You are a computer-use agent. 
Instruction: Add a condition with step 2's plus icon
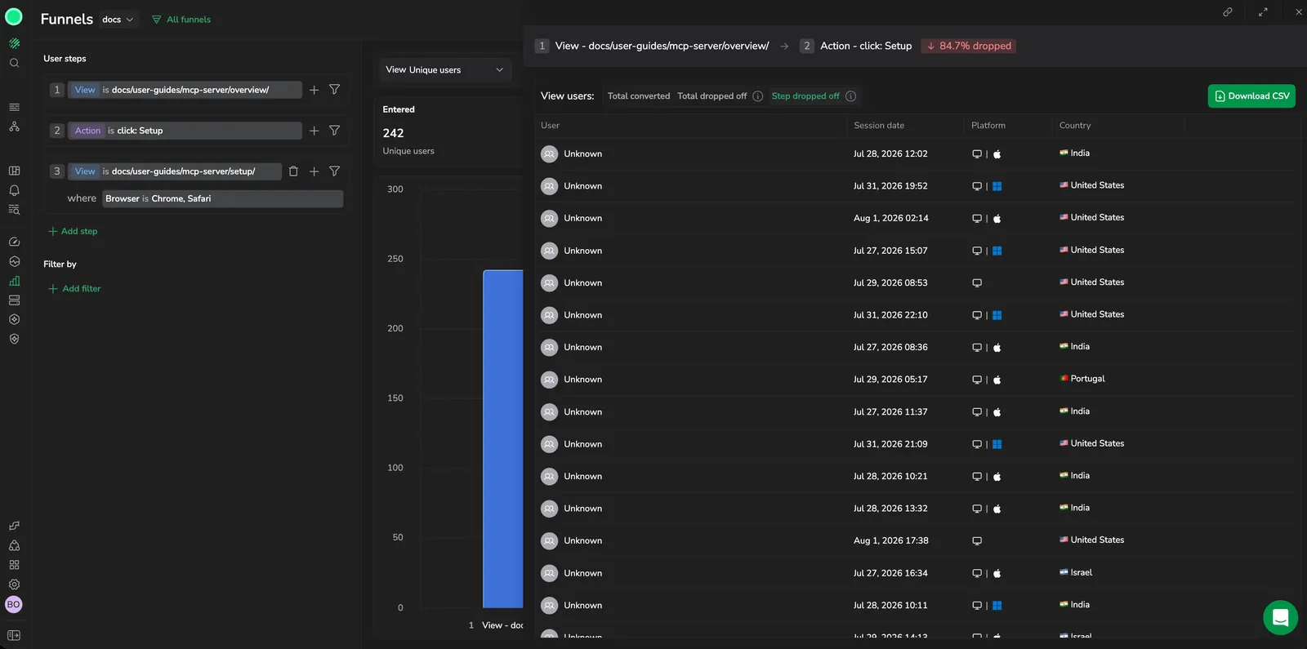[314, 131]
